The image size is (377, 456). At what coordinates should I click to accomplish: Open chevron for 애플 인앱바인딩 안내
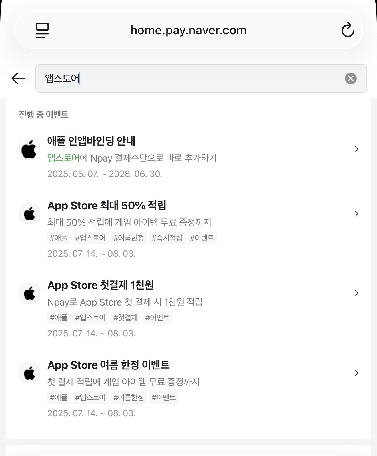pyautogui.click(x=356, y=149)
